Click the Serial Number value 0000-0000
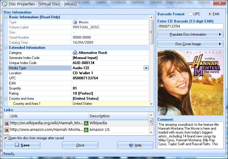This screenshot has width=228, height=159. coord(82,37)
